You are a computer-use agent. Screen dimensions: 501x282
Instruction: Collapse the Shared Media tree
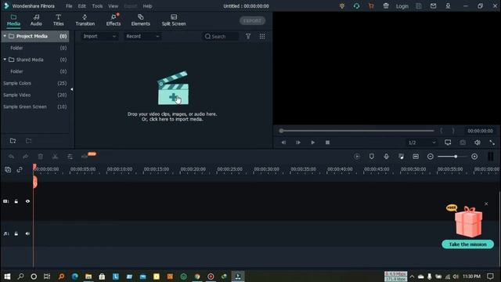(5, 60)
